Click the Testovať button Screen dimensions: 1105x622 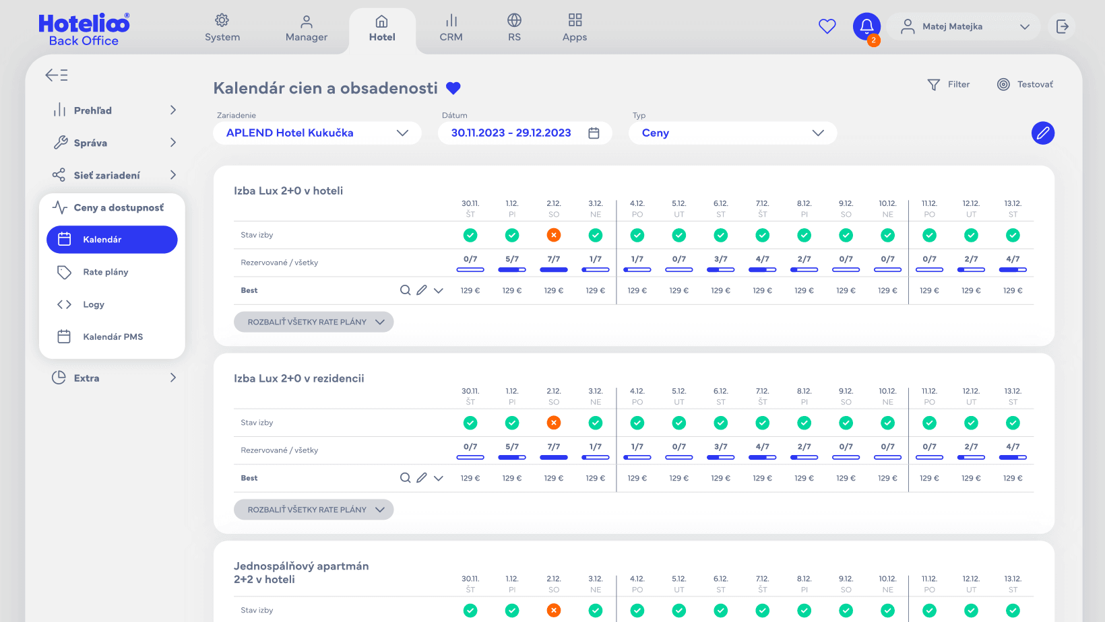[1025, 84]
